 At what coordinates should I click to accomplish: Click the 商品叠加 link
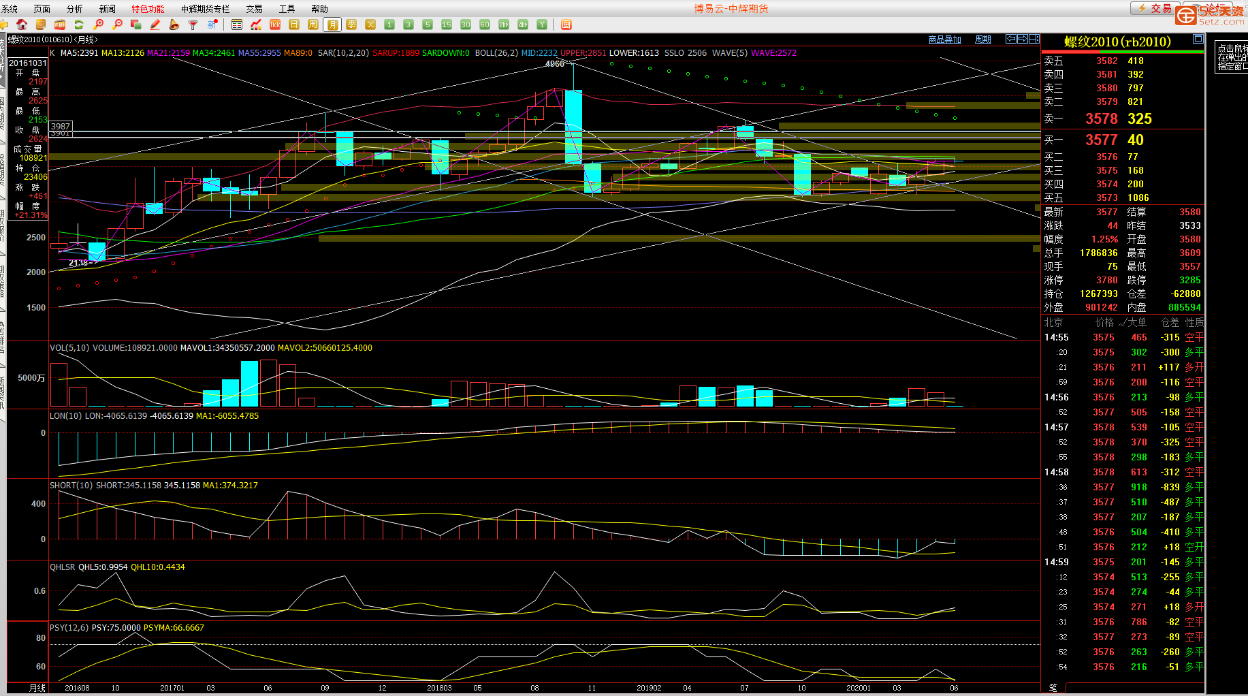945,39
